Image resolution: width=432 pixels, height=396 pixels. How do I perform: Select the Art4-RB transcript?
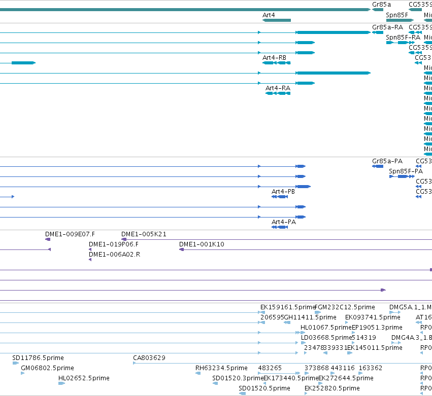[x=276, y=63]
